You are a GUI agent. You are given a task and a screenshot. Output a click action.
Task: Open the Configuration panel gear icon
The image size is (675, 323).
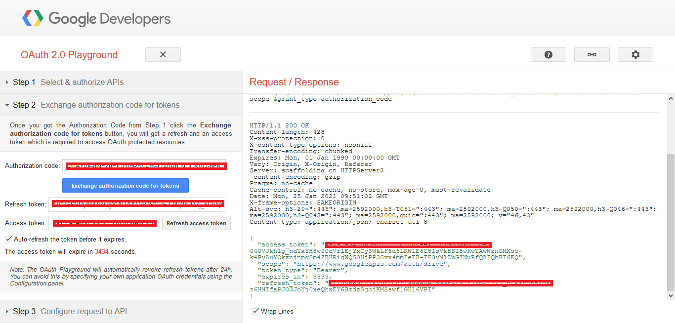[635, 54]
